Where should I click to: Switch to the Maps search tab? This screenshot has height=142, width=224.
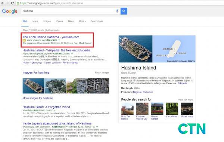pyautogui.click(x=35, y=21)
